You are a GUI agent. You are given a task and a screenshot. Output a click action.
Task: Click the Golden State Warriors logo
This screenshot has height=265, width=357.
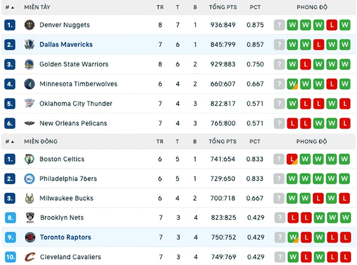[29, 64]
